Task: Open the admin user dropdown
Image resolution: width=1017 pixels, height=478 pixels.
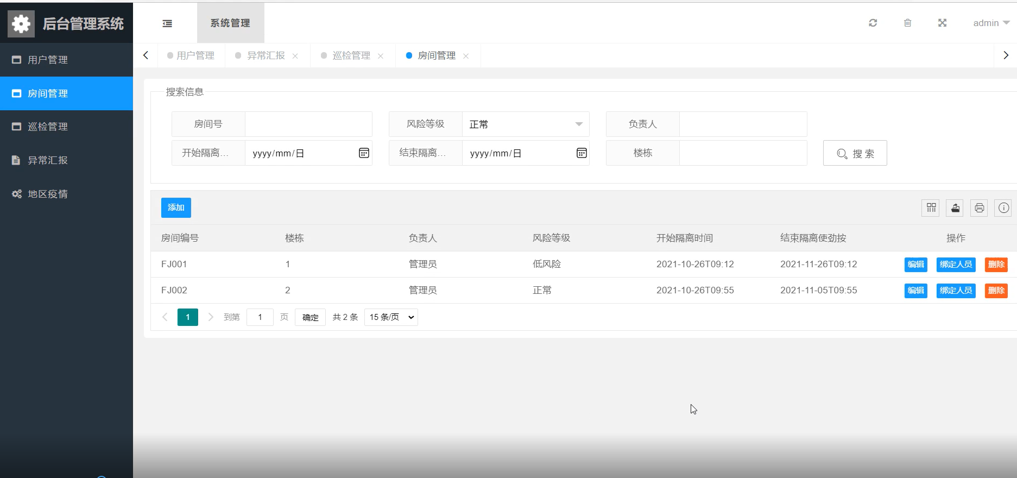Action: coord(991,23)
